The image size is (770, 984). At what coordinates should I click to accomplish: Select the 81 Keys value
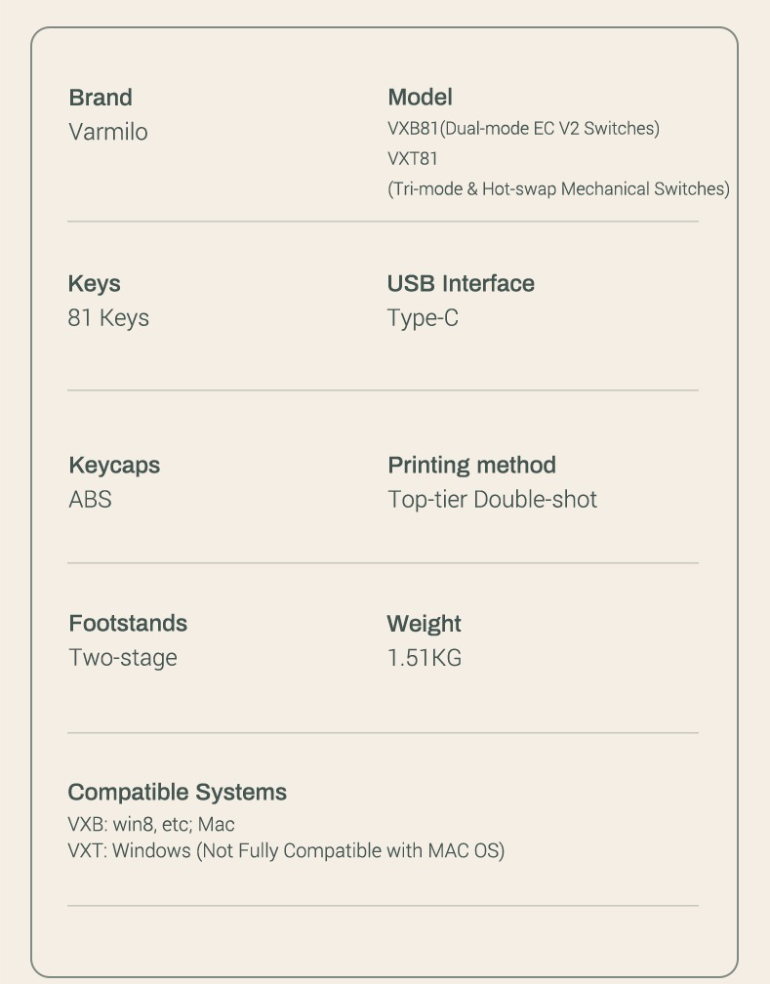108,317
